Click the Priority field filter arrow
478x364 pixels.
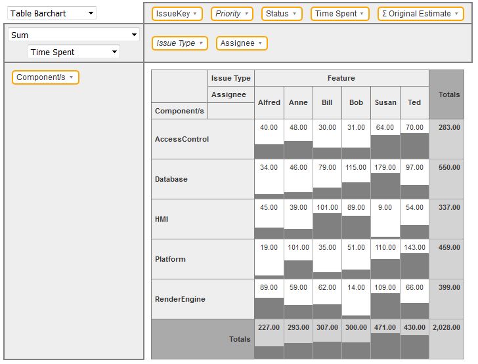[x=247, y=14]
